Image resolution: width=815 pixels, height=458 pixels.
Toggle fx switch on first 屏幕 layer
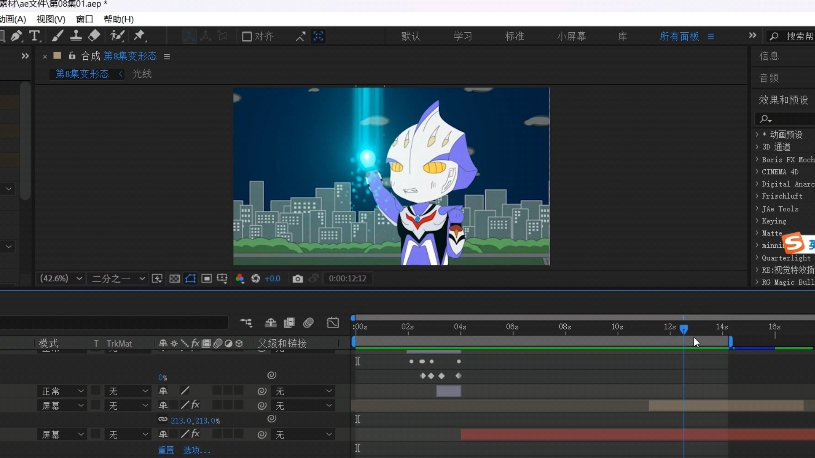pos(195,405)
